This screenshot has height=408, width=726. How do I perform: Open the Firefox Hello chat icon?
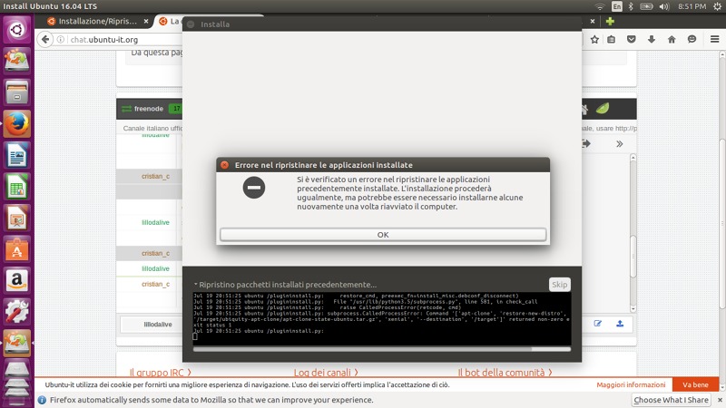coord(692,39)
